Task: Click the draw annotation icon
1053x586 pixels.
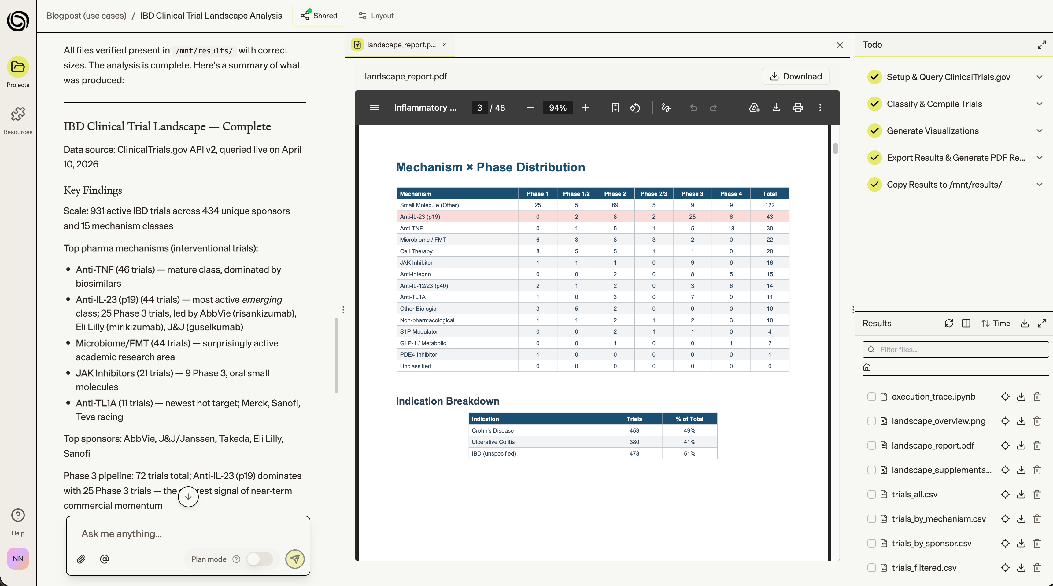Action: 666,108
